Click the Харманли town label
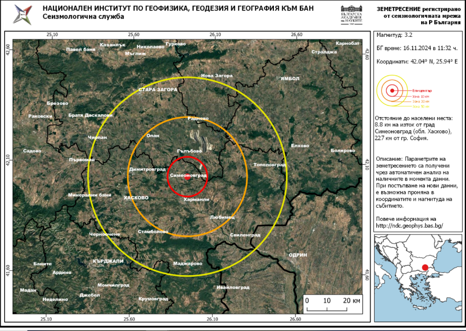Screen dimensions: 466x331 197,200
